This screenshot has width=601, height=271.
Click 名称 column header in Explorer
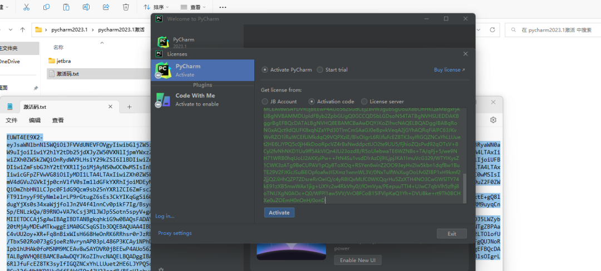coord(58,47)
